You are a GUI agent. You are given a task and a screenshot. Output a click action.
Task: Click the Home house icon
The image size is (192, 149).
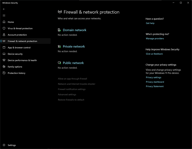coord(4,22)
